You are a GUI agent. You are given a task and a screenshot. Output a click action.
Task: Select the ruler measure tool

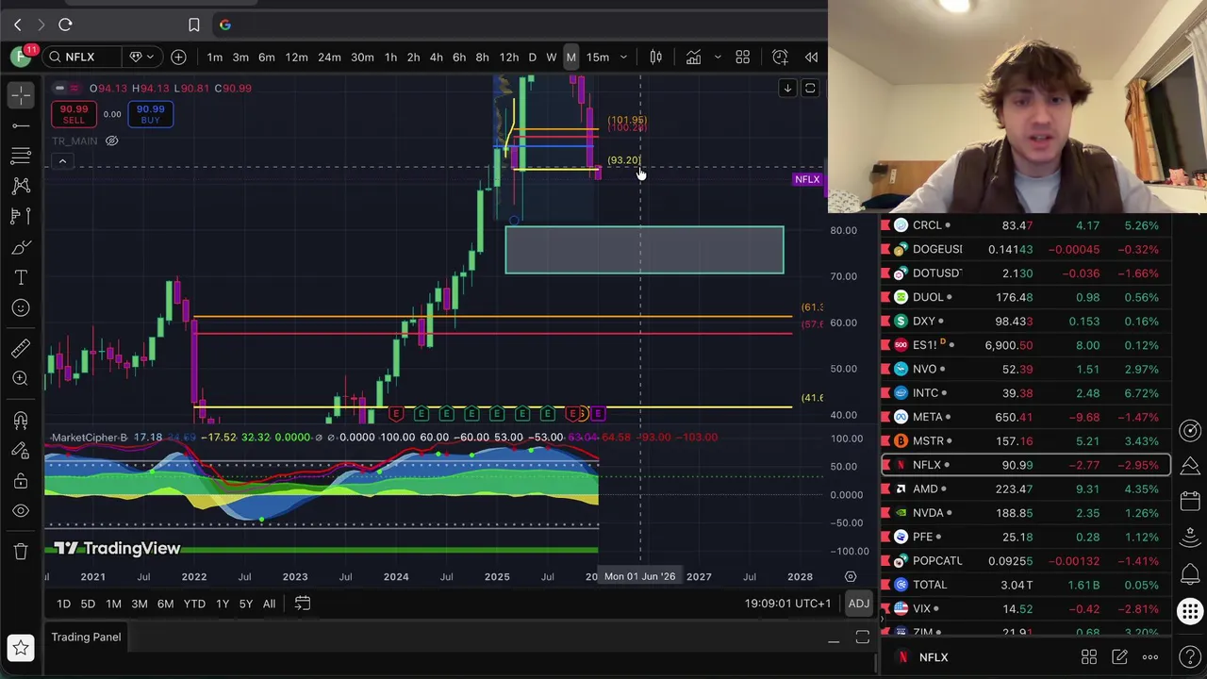[21, 348]
